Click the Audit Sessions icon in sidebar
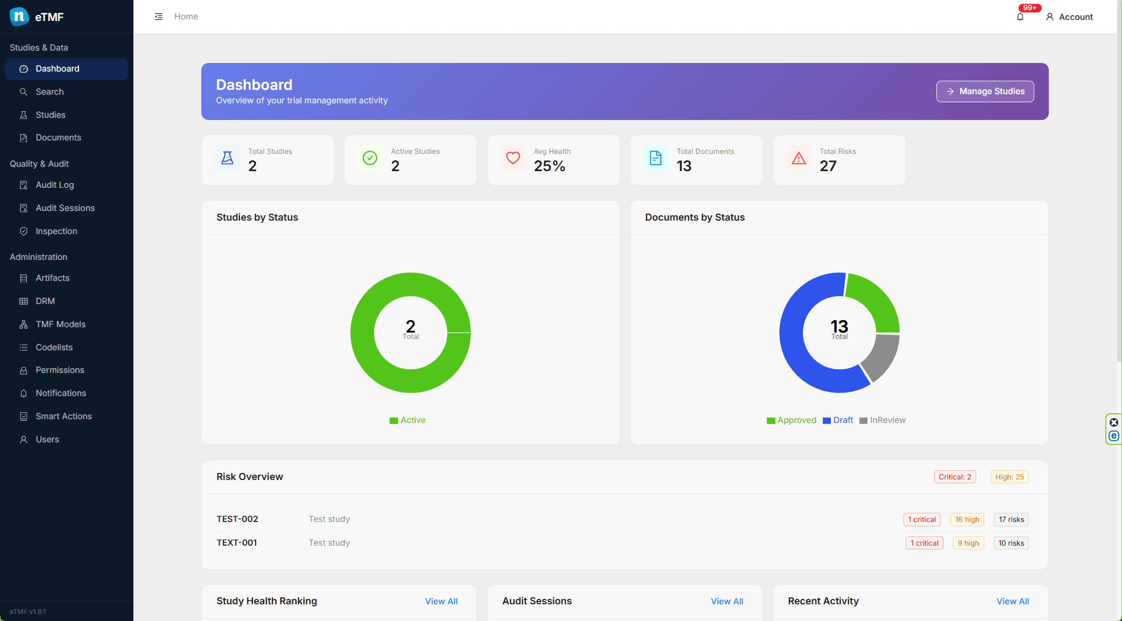 pyautogui.click(x=24, y=208)
